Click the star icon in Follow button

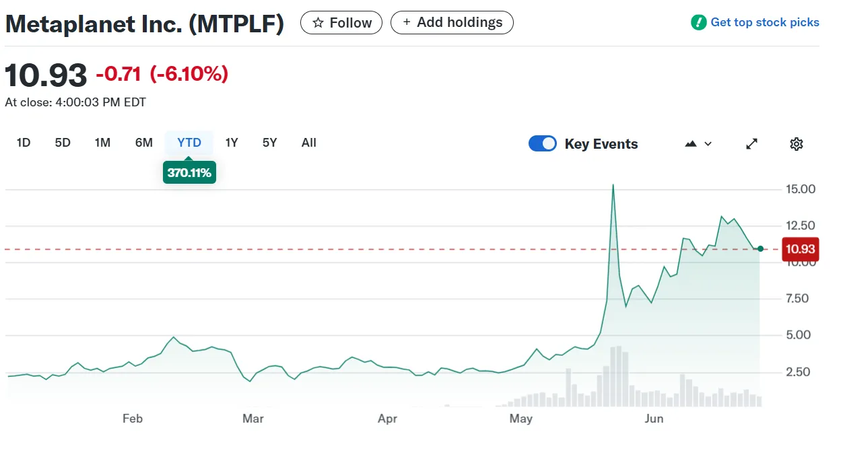(x=318, y=23)
